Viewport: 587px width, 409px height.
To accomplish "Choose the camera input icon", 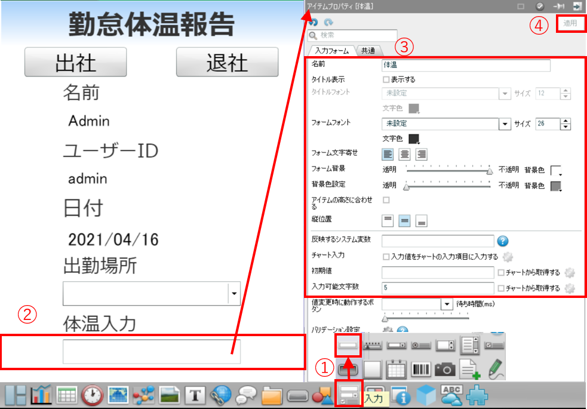I will pos(444,370).
